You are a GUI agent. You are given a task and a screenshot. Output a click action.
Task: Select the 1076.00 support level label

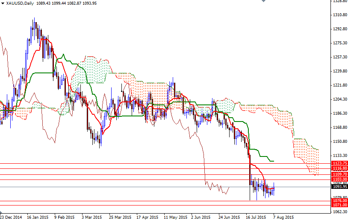[339, 201]
